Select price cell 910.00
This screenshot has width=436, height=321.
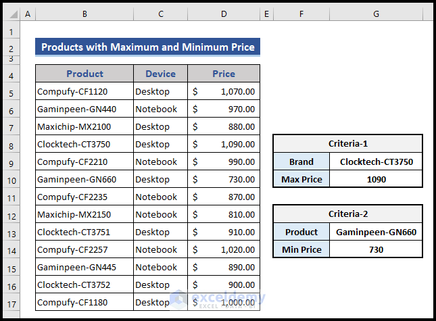(x=224, y=232)
